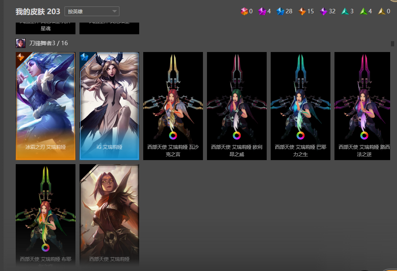Image resolution: width=397 pixels, height=271 pixels.
Task: Click the purple diamond gem with count 32
Action: click(324, 11)
